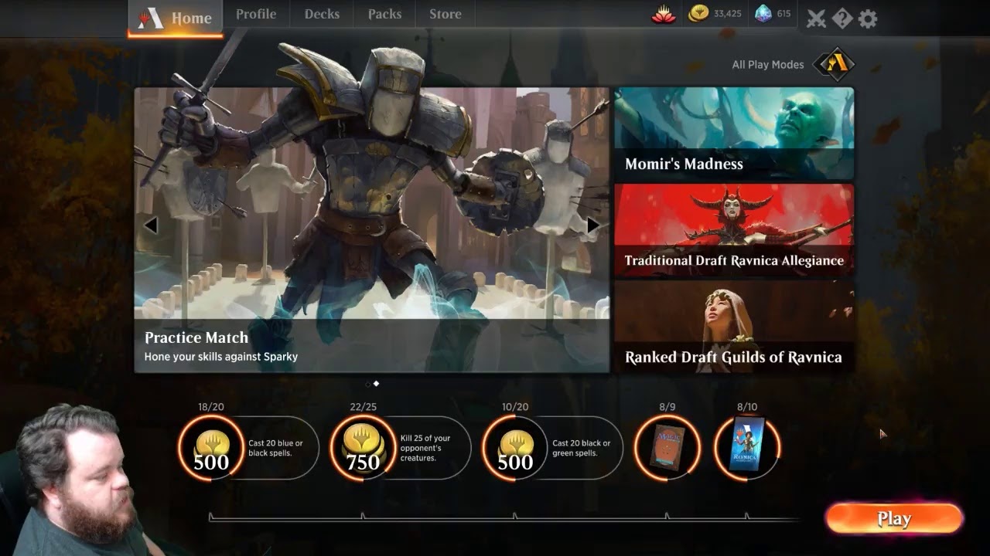Image resolution: width=990 pixels, height=556 pixels.
Task: Click 'Cast 20 blue or black spells' text
Action: 275,448
